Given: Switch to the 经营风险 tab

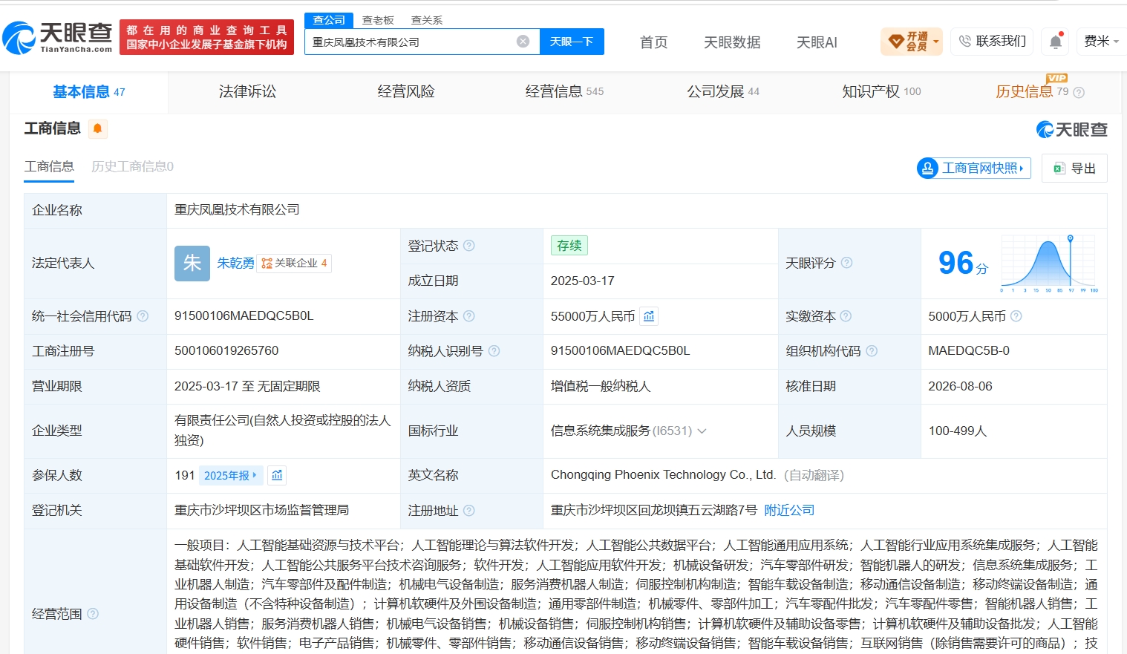Looking at the screenshot, I should coord(406,92).
